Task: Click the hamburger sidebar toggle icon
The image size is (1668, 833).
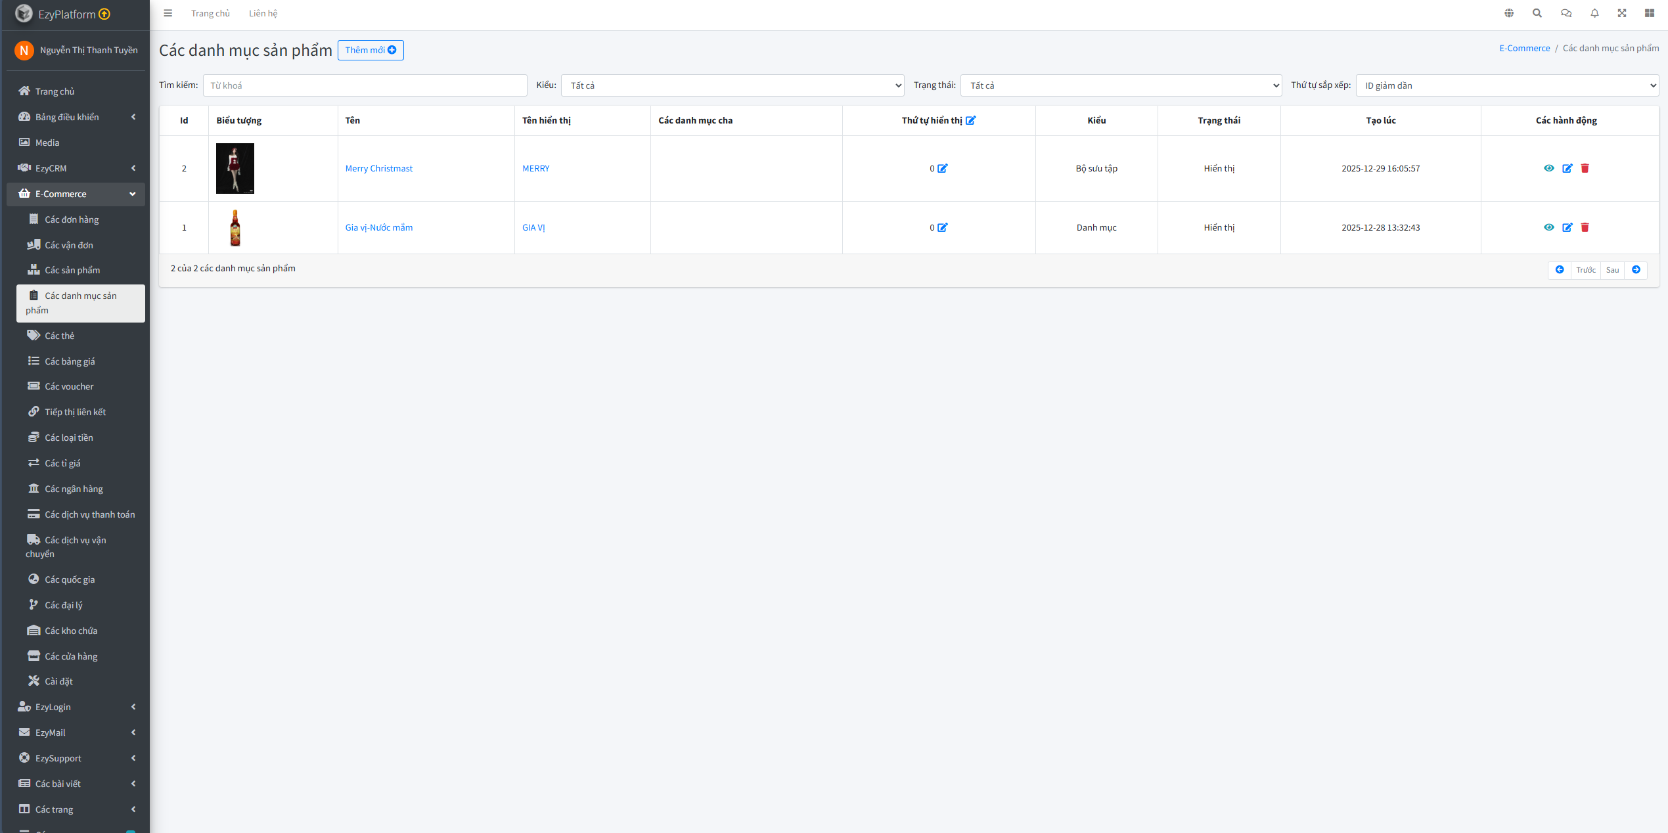Action: 168,13
